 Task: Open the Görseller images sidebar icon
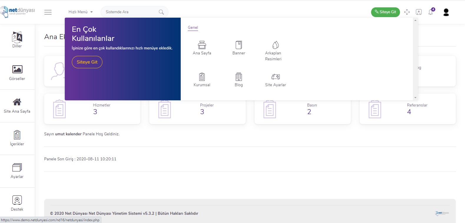[17, 69]
